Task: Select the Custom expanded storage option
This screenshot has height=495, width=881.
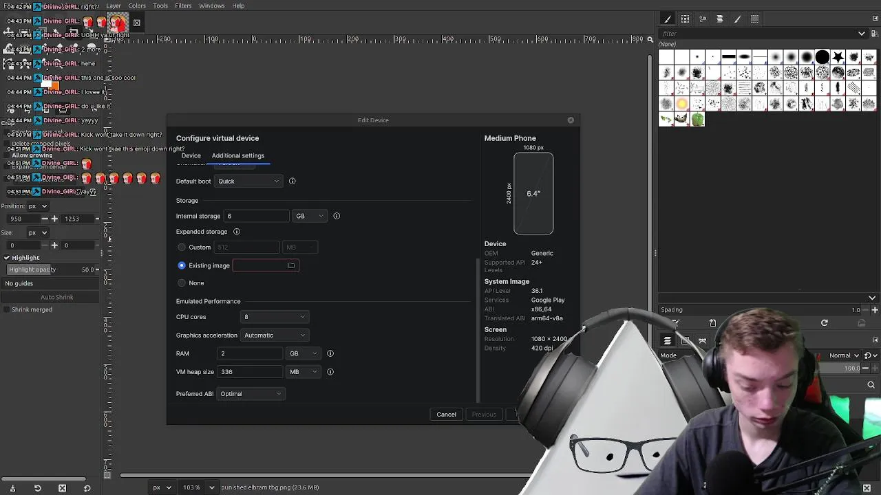Action: [x=182, y=247]
